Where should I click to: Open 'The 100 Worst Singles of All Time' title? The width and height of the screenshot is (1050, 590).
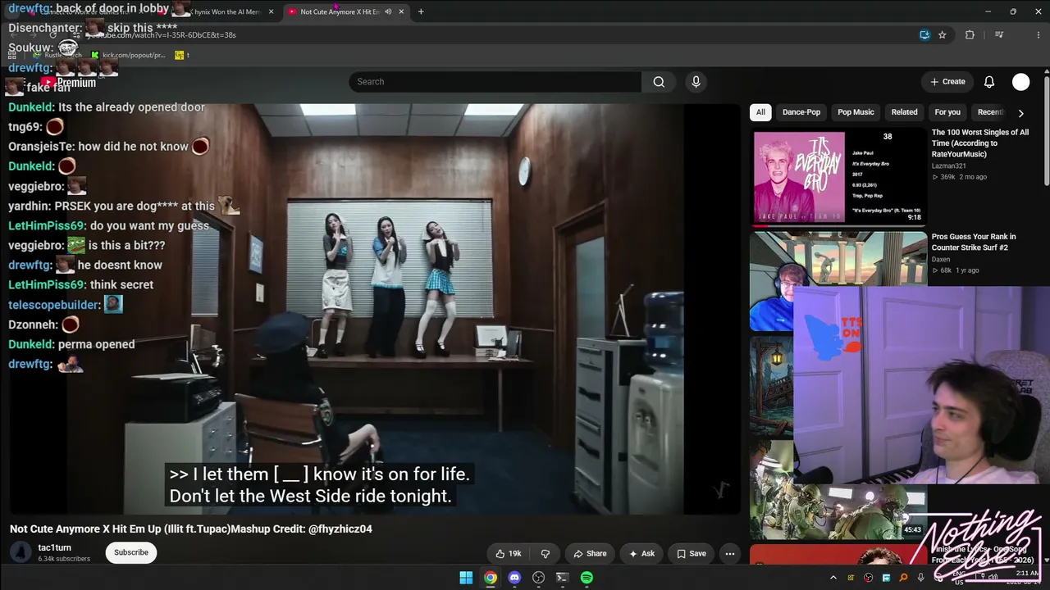tap(979, 143)
